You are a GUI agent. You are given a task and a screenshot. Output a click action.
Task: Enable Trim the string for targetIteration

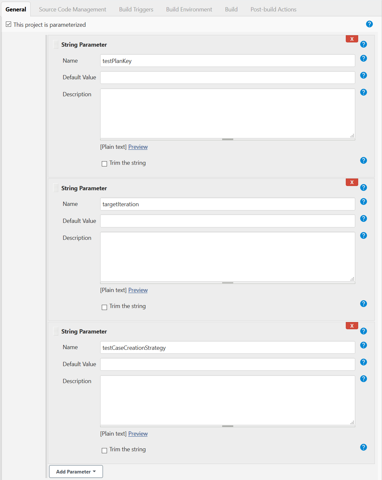tap(104, 307)
